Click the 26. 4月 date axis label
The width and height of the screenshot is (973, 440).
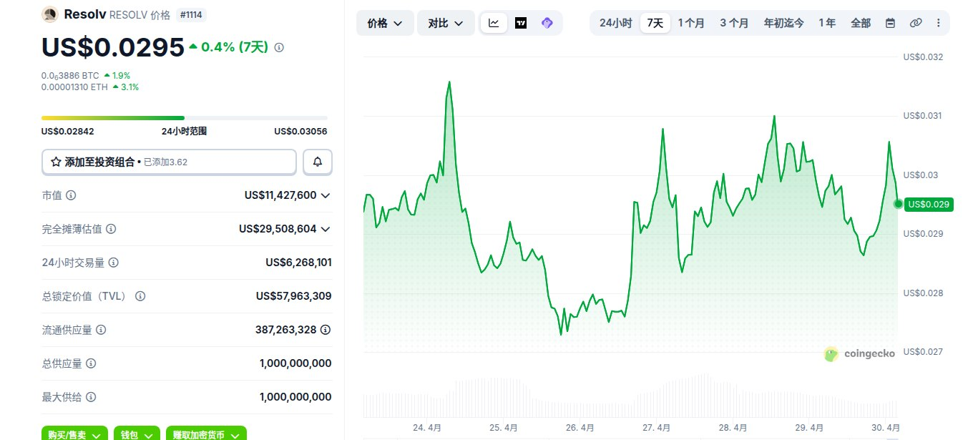[580, 428]
